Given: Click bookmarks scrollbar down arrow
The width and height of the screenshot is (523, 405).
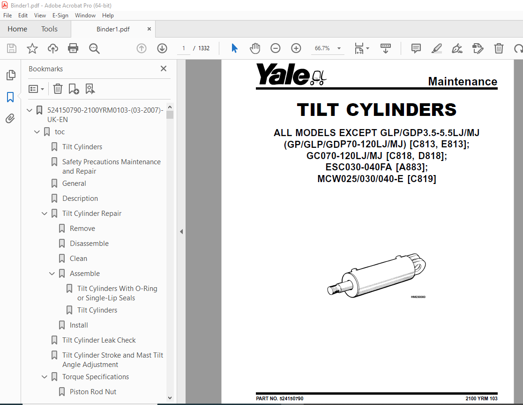Looking at the screenshot, I should click(x=170, y=397).
